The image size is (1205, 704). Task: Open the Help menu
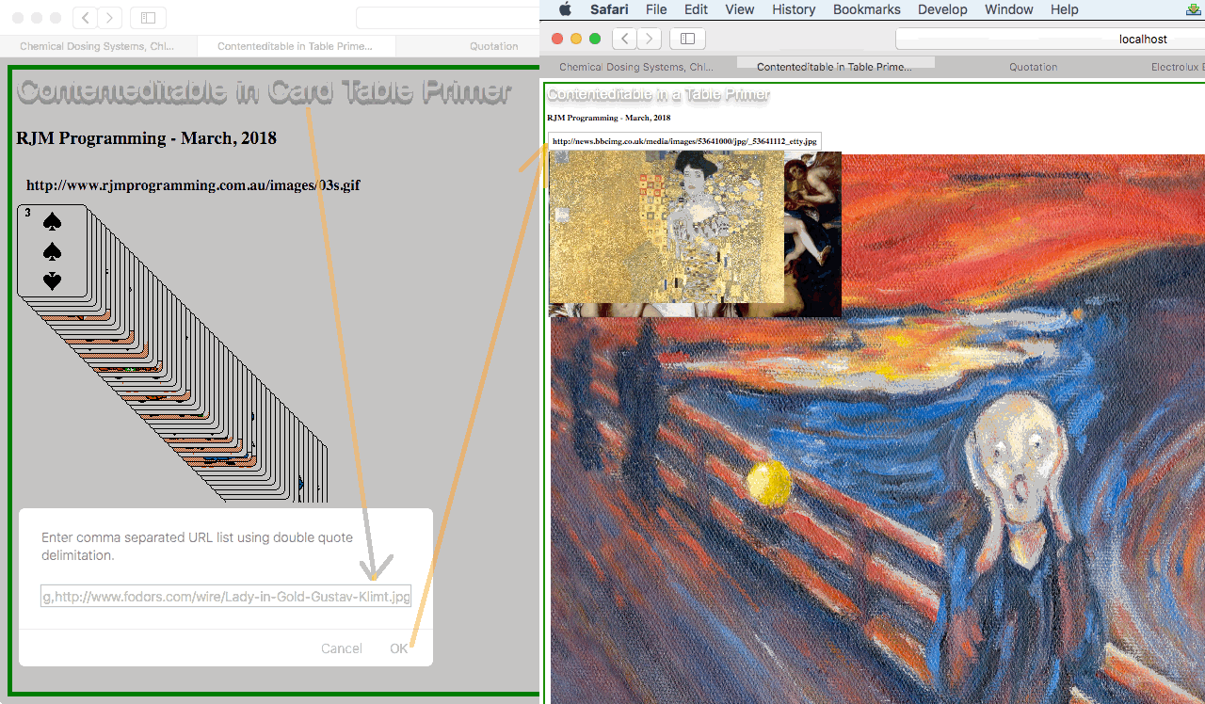tap(1065, 9)
